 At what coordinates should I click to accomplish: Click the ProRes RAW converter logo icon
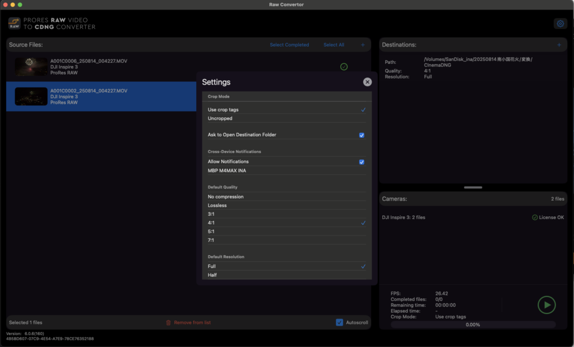click(x=14, y=23)
